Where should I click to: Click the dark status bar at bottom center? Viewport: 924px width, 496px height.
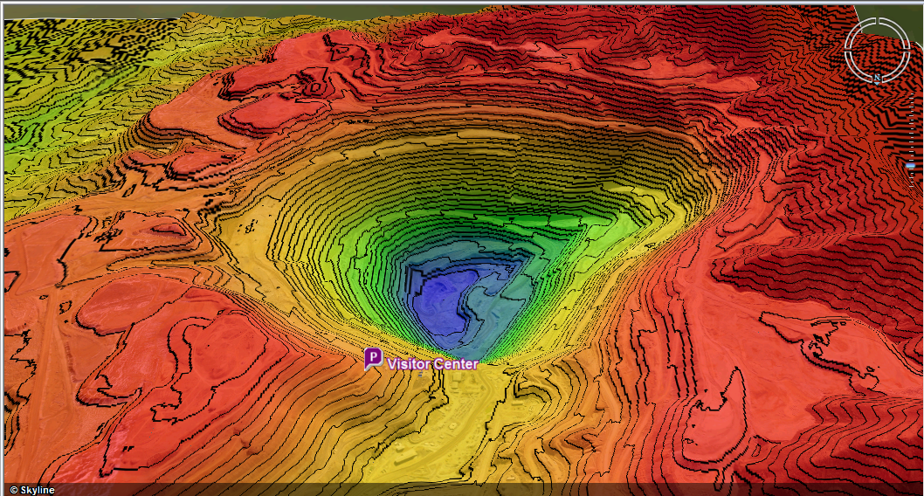coord(462,490)
